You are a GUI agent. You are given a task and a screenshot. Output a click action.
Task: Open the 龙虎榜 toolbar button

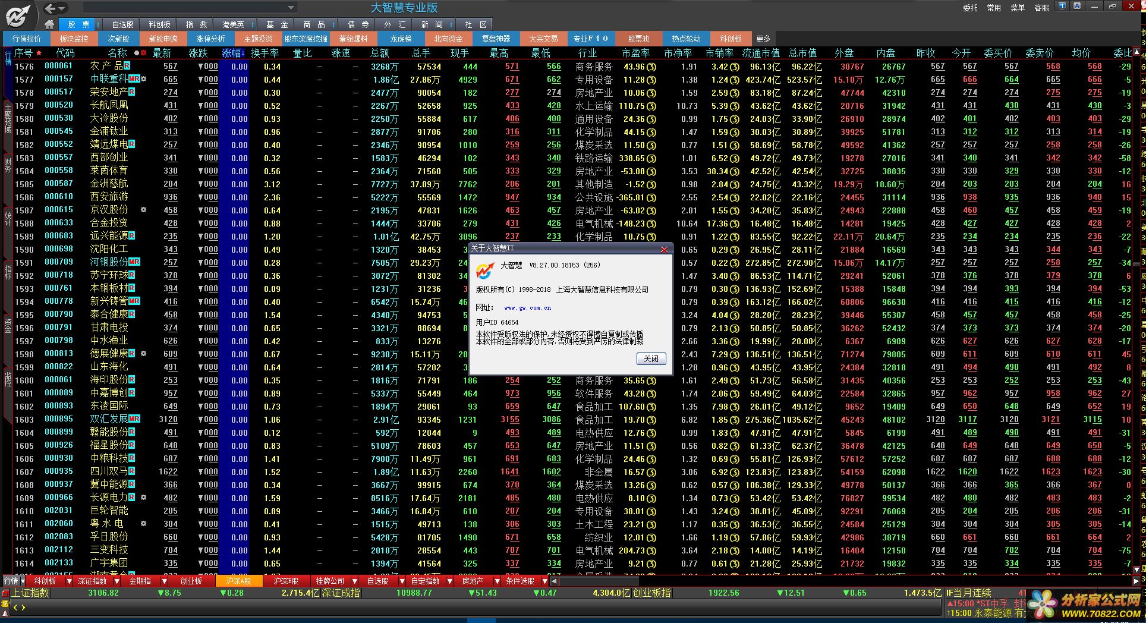pos(401,39)
